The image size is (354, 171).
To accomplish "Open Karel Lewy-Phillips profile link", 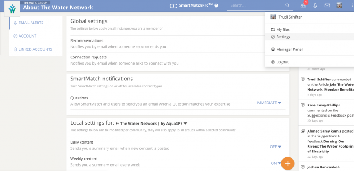I will pos(323,105).
